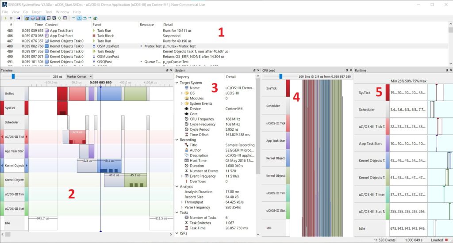Click the third blue arrow icon in toolbar

click(x=84, y=18)
